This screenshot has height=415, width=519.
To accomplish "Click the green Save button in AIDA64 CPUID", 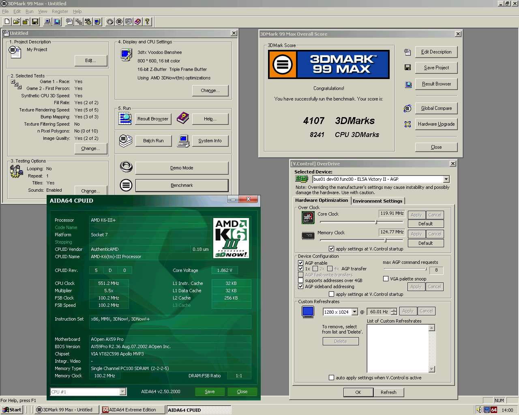I will (210, 391).
